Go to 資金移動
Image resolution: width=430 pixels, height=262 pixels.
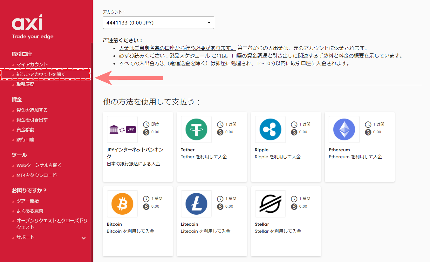[x=25, y=130]
